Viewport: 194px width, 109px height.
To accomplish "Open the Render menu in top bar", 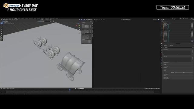I will click(x=7, y=18).
